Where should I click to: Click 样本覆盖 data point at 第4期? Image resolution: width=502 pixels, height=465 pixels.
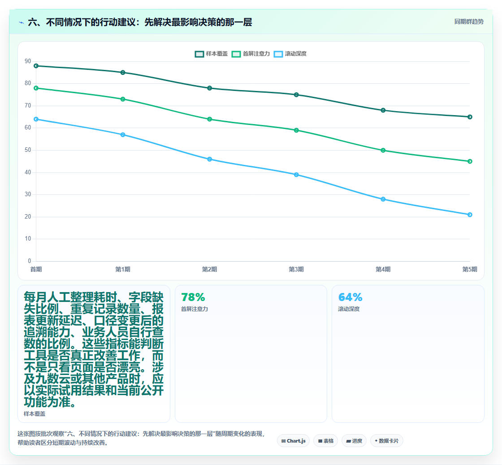[383, 110]
